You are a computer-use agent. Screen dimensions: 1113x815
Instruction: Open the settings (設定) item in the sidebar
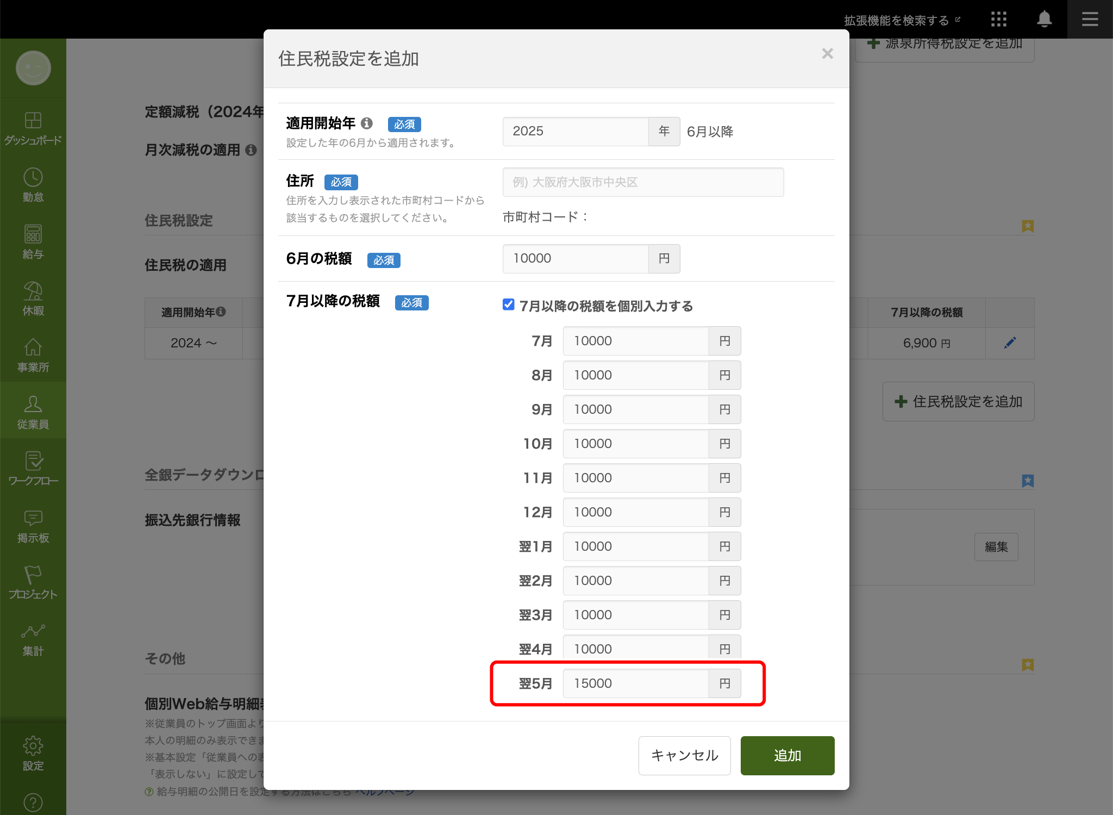tap(33, 754)
